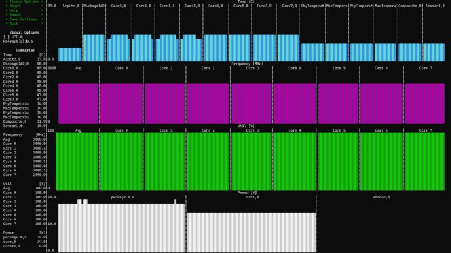Click the Frequency [MHz] summary header
The height and width of the screenshot is (253, 451).
point(24,135)
